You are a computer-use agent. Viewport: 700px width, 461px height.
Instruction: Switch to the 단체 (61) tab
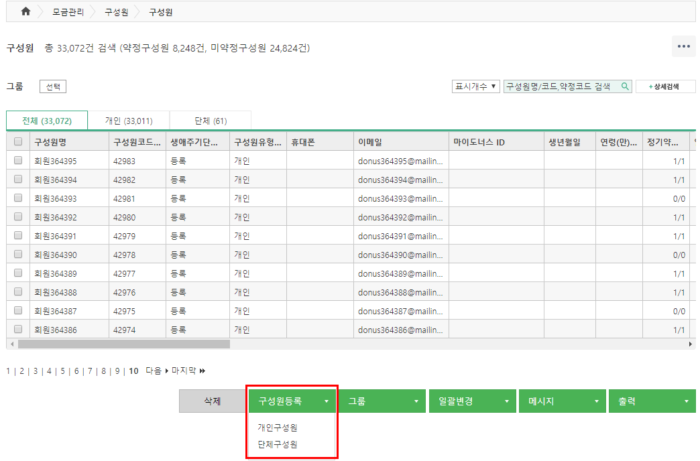[211, 121]
